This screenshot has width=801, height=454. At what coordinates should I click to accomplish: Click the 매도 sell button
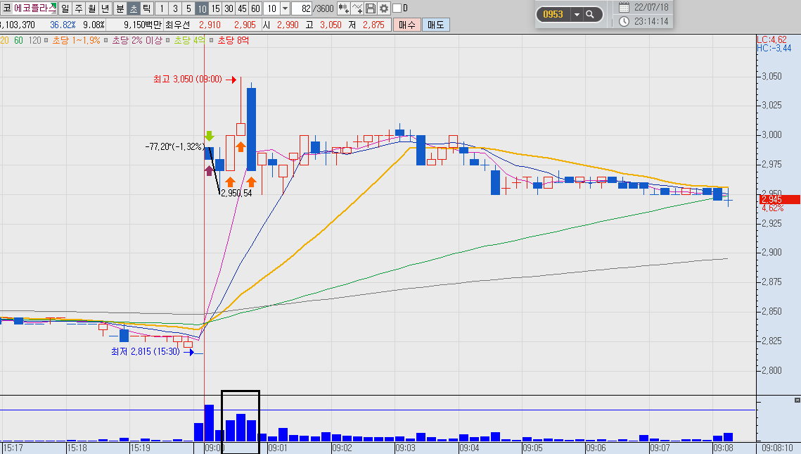[x=436, y=25]
